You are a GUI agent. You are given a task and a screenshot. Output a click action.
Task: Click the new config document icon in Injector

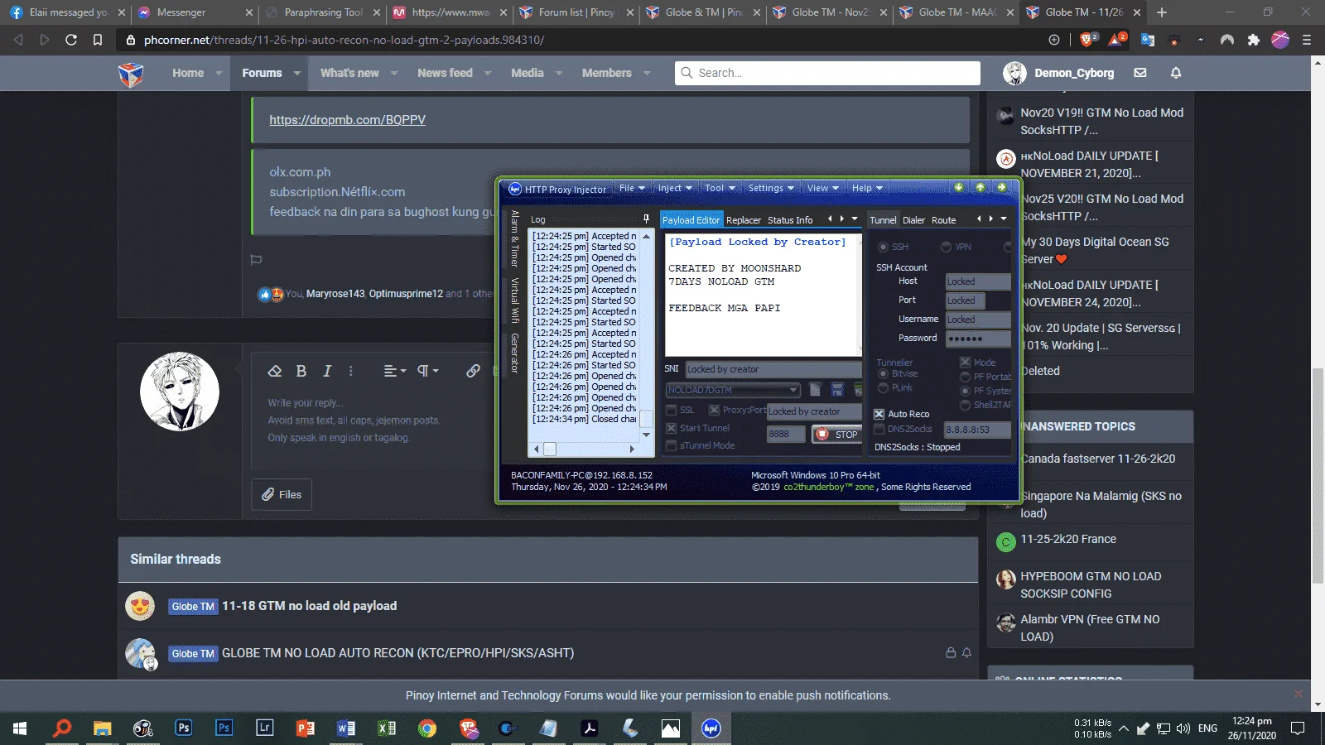point(815,390)
